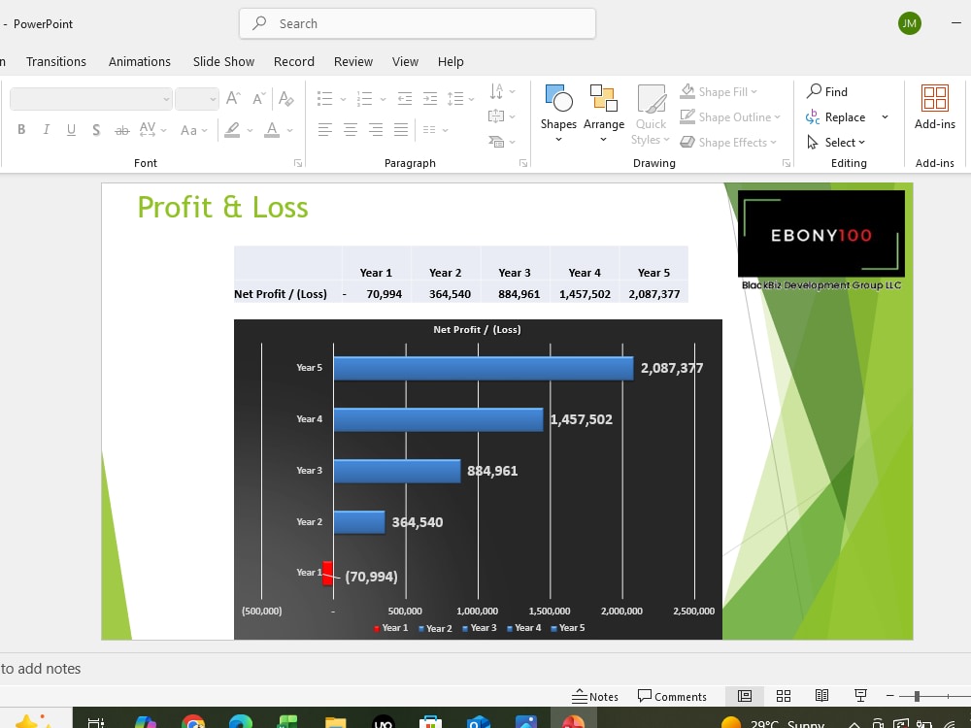Decrease list indent level
This screenshot has width=971, height=728.
click(404, 98)
